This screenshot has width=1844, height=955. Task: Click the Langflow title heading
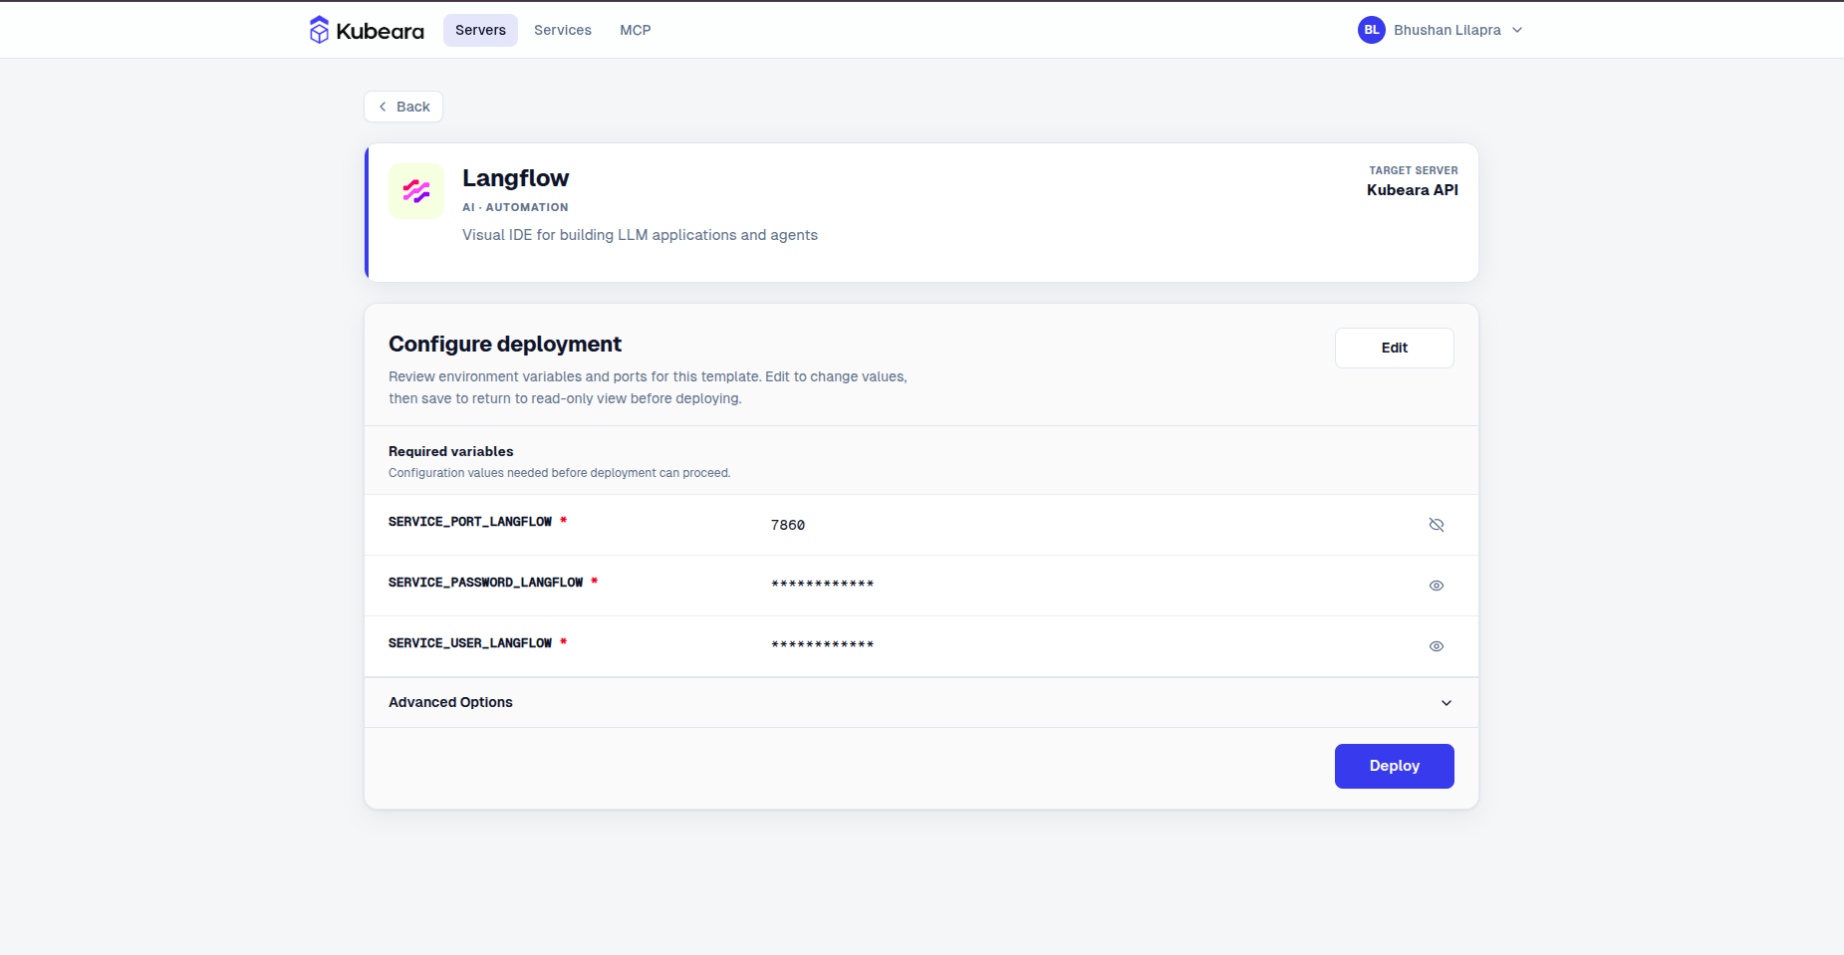point(515,178)
